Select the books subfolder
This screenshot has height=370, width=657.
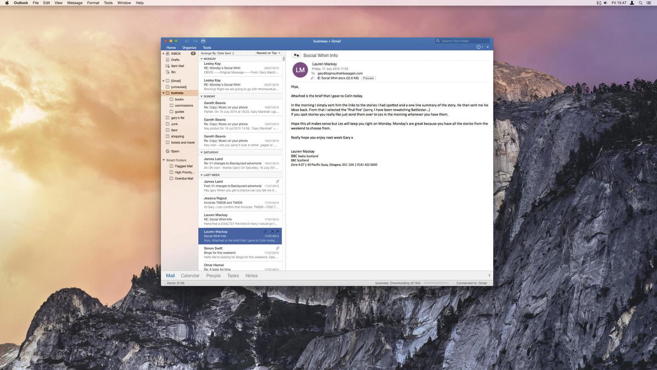coord(179,99)
